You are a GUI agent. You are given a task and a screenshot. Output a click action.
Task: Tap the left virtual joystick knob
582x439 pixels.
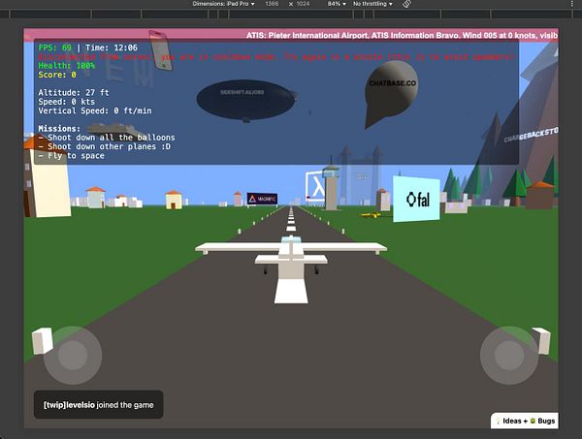[73, 355]
